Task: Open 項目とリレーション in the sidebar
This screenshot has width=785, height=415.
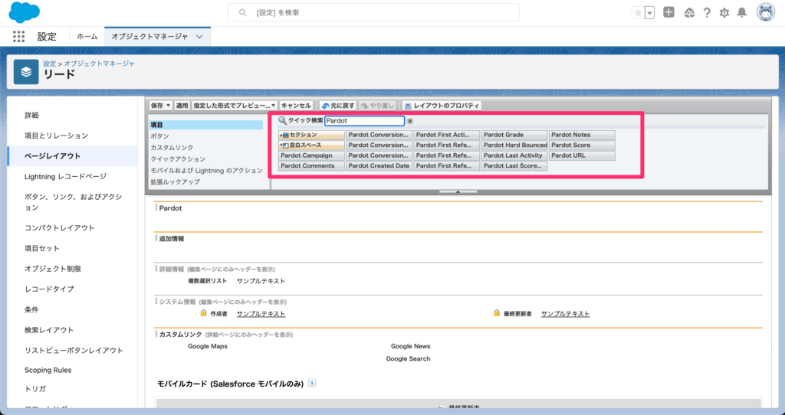Action: [56, 136]
